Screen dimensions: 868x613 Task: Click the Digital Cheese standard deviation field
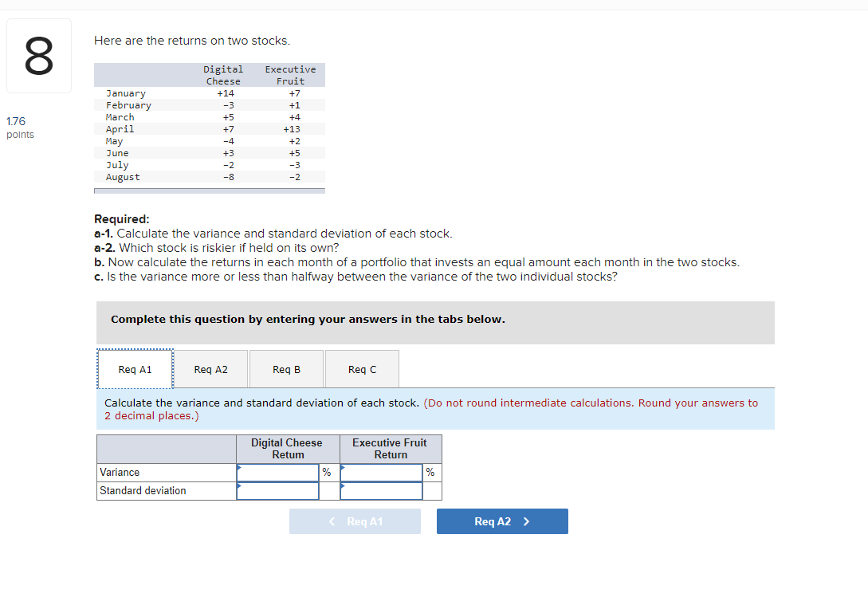click(x=277, y=491)
